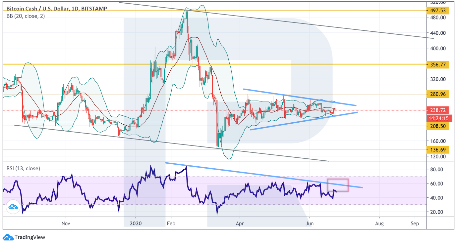Click 40.00 on the RSI scale
Image resolution: width=457 pixels, height=245 pixels.
(436, 198)
